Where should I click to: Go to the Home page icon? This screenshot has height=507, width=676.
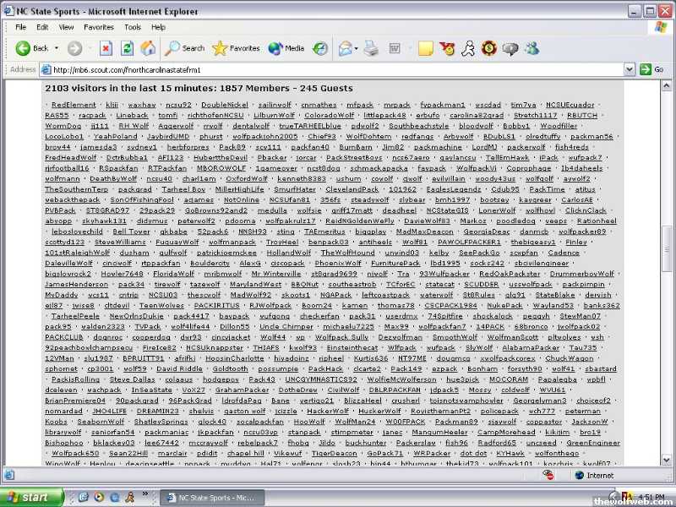[148, 48]
